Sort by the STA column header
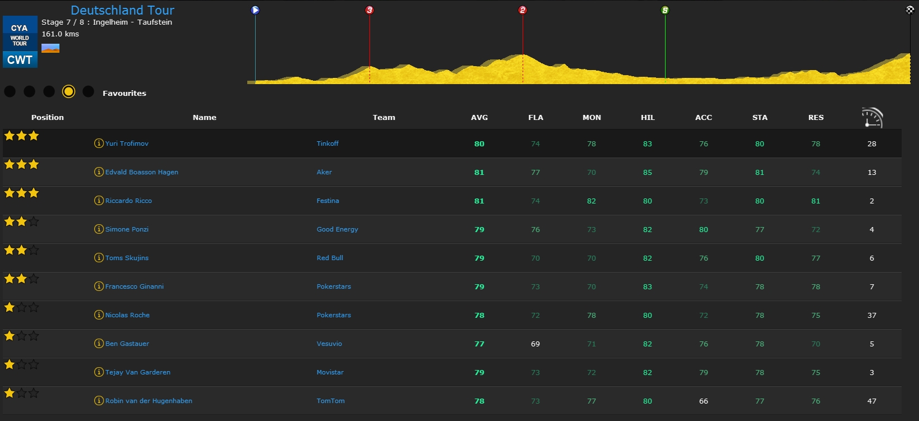The image size is (919, 421). coord(760,117)
